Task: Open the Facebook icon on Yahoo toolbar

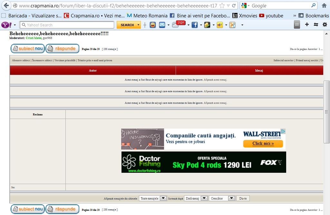Action: pyautogui.click(x=195, y=25)
